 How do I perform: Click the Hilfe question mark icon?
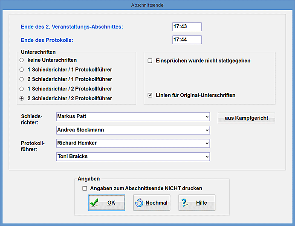tap(185, 203)
